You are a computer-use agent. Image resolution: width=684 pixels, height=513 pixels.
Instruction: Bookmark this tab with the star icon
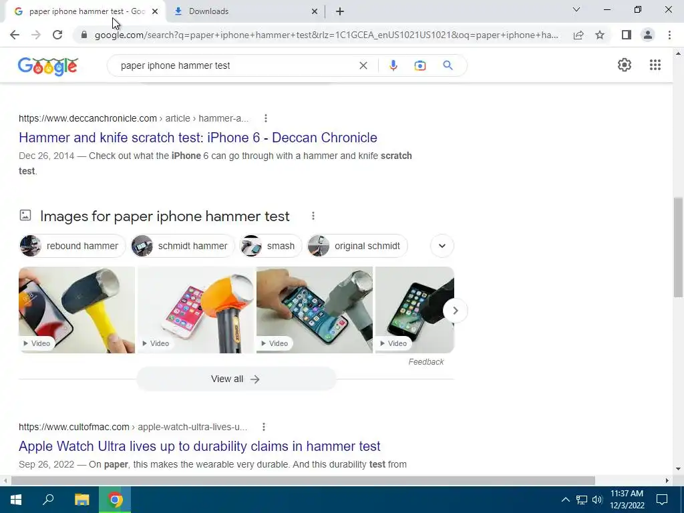click(600, 35)
